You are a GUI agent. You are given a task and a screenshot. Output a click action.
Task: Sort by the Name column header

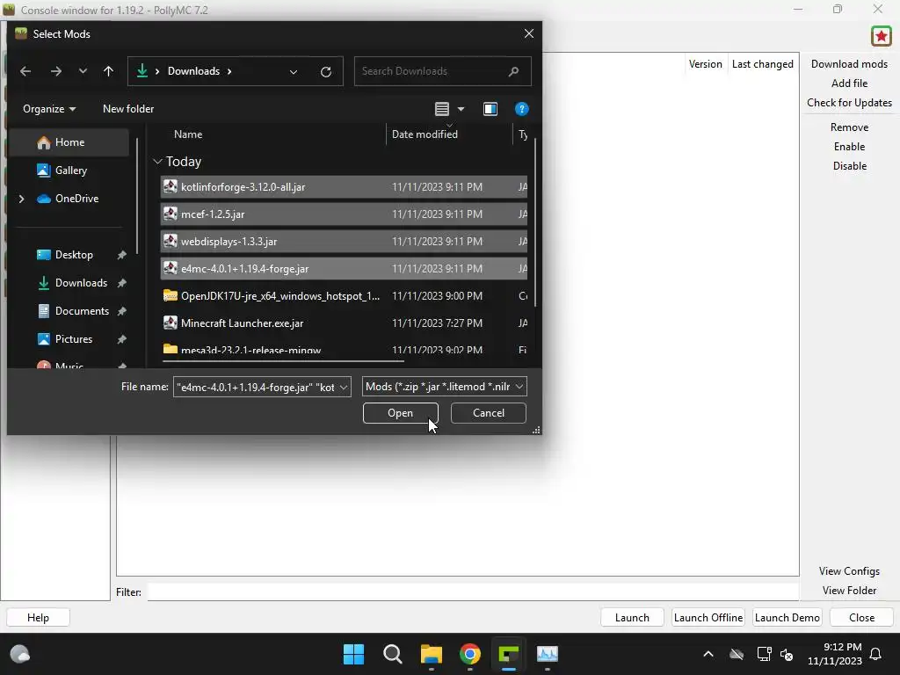click(x=188, y=134)
